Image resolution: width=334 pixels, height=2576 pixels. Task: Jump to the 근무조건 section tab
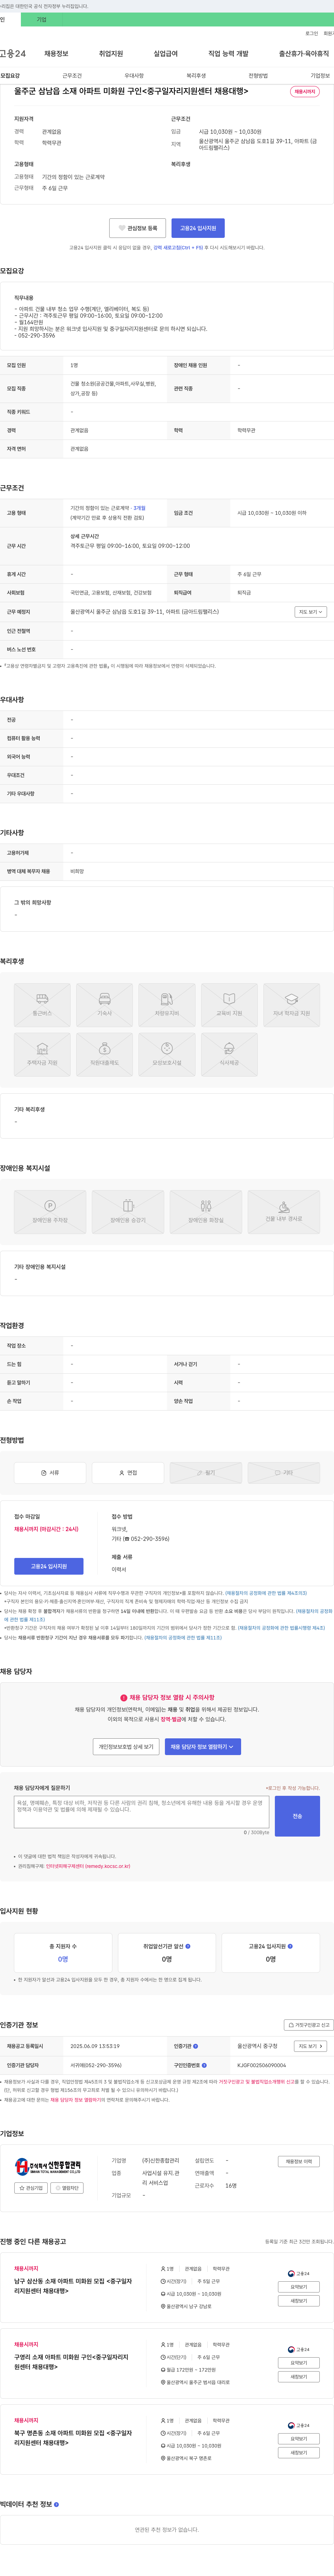click(72, 76)
